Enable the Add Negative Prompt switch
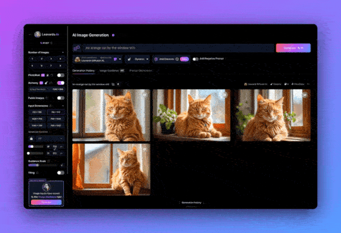 click(x=195, y=59)
